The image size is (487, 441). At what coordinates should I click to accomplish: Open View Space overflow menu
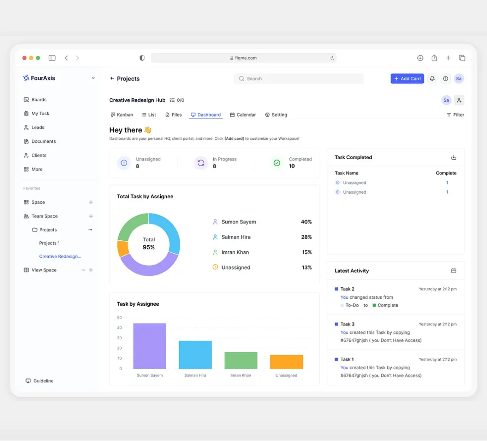83,270
